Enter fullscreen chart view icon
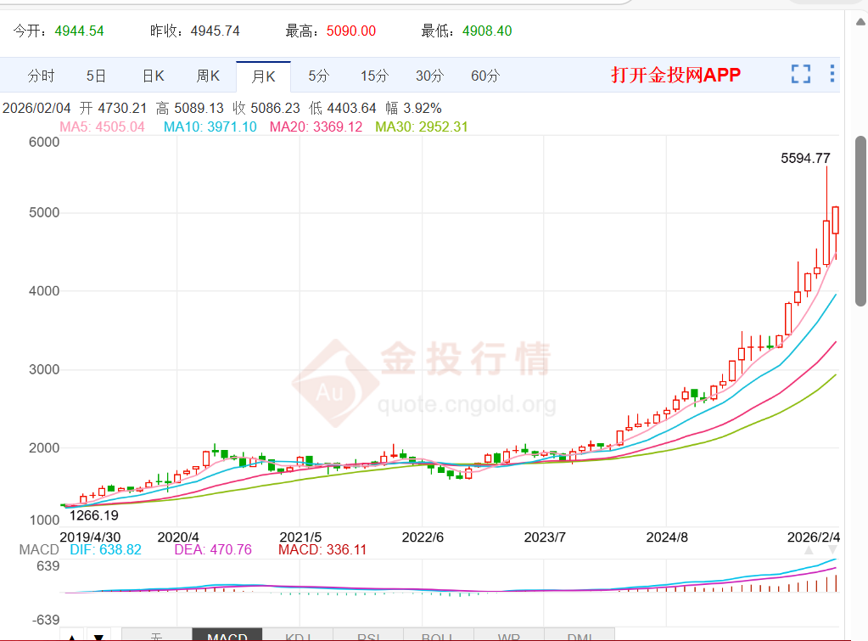 [x=800, y=74]
